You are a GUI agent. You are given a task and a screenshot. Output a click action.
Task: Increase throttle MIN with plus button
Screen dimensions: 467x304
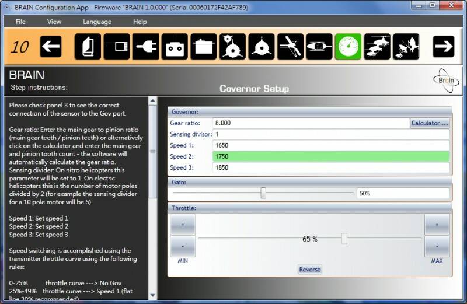183,225
